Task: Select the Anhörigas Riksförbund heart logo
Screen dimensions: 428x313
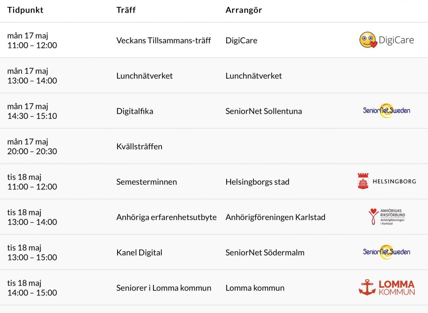Action: point(386,216)
